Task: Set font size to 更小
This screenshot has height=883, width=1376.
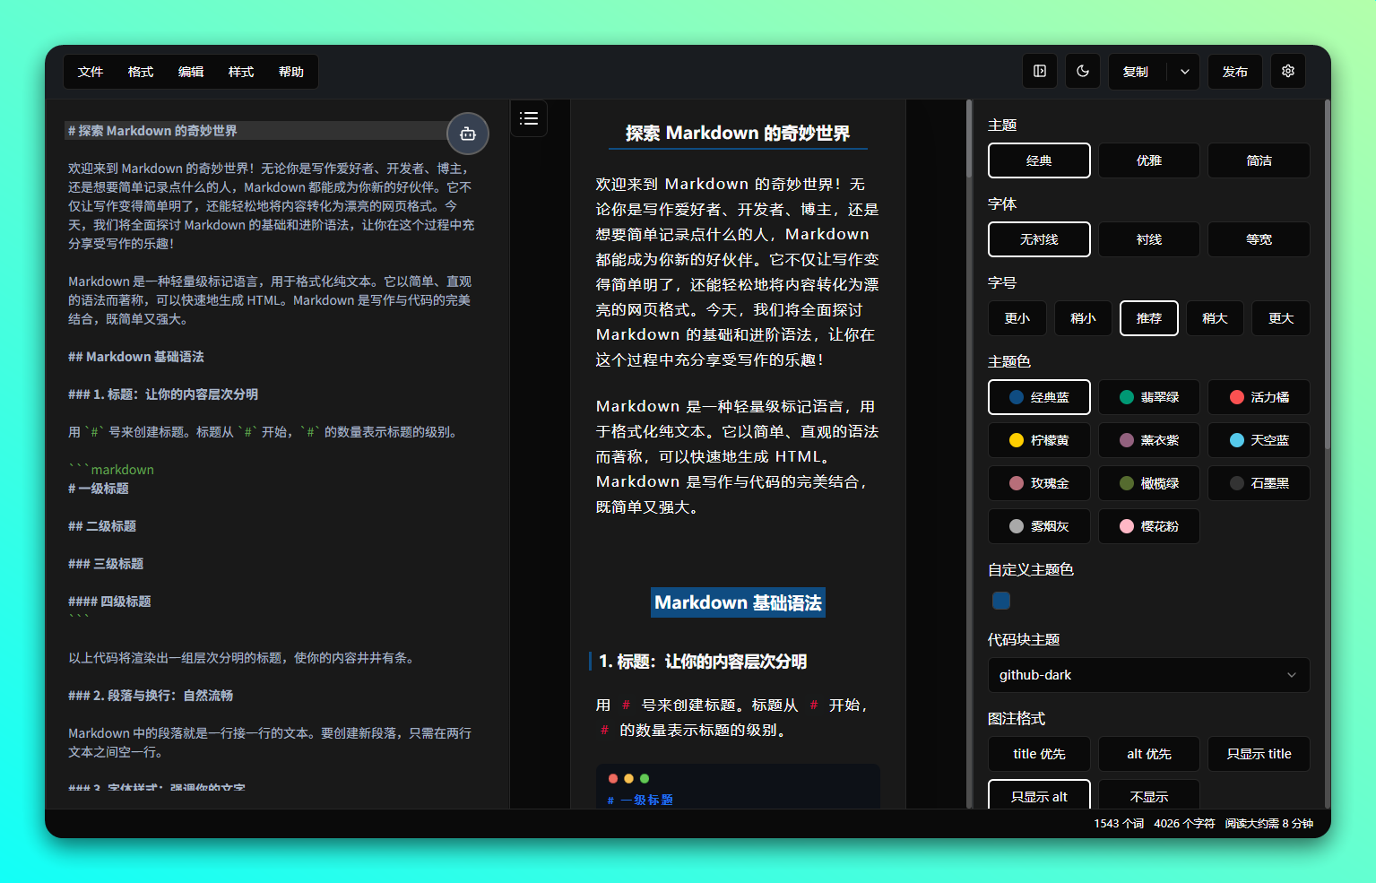Action: (1017, 318)
